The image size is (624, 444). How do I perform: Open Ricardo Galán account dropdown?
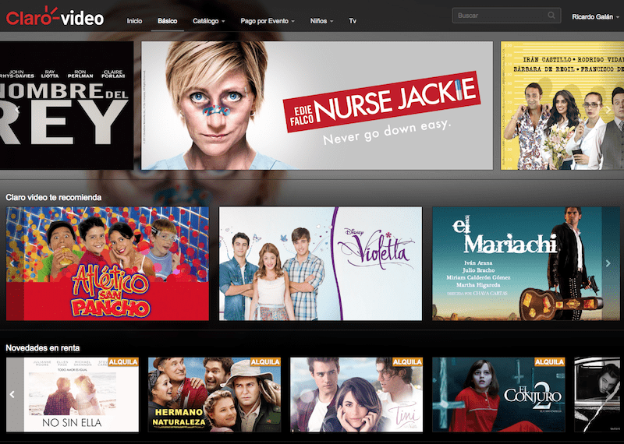tap(596, 16)
